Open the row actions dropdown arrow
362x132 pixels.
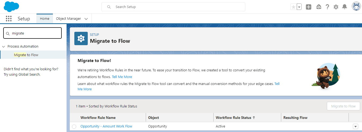(356, 126)
